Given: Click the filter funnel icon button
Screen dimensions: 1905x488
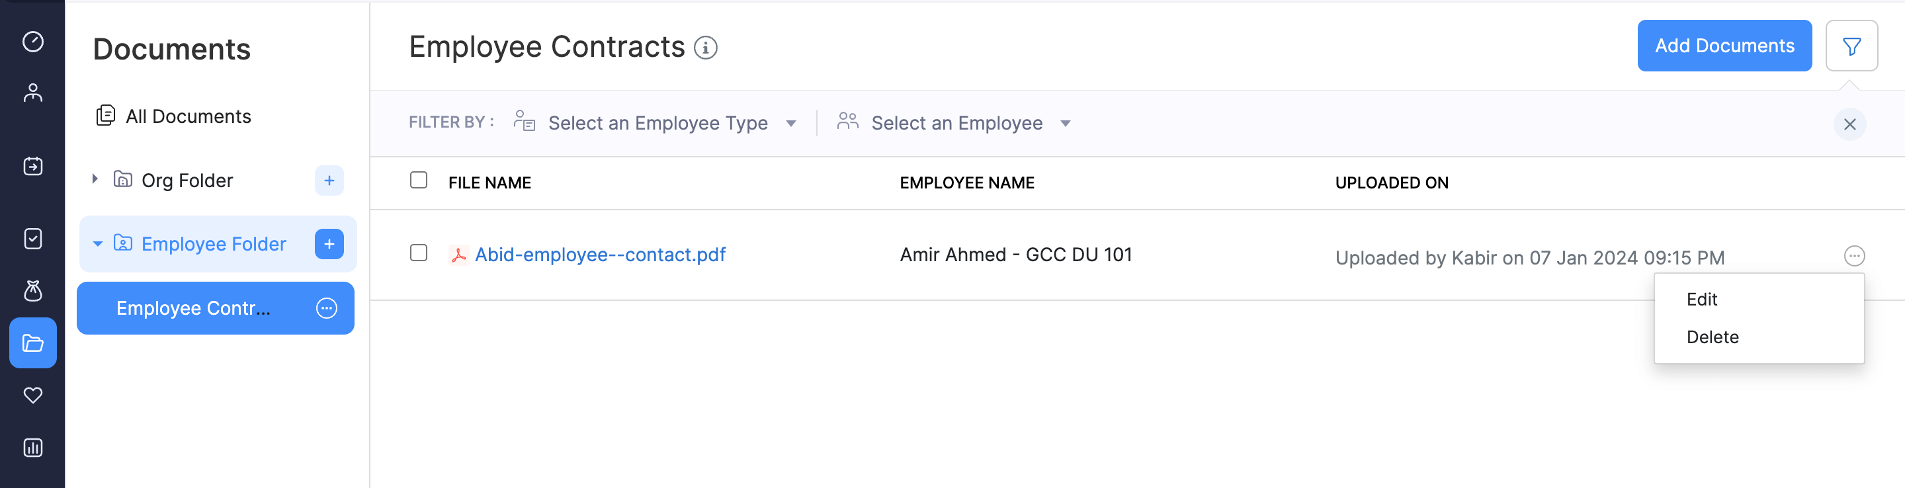Looking at the screenshot, I should click(x=1851, y=46).
